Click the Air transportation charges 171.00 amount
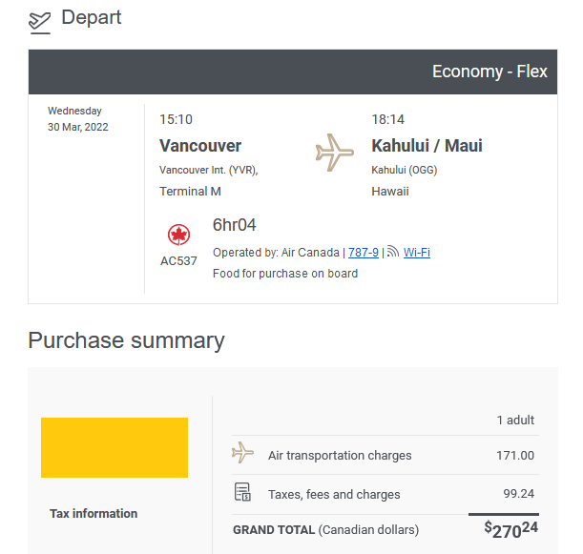Image resolution: width=583 pixels, height=554 pixels. 515,456
